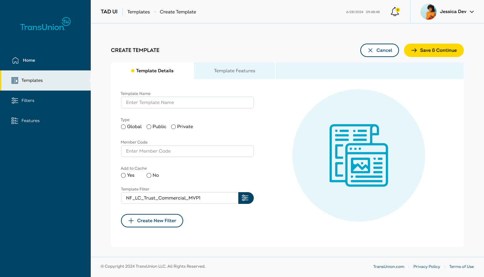Image resolution: width=484 pixels, height=277 pixels.
Task: Click the Home house icon in sidebar
Action: click(x=15, y=60)
